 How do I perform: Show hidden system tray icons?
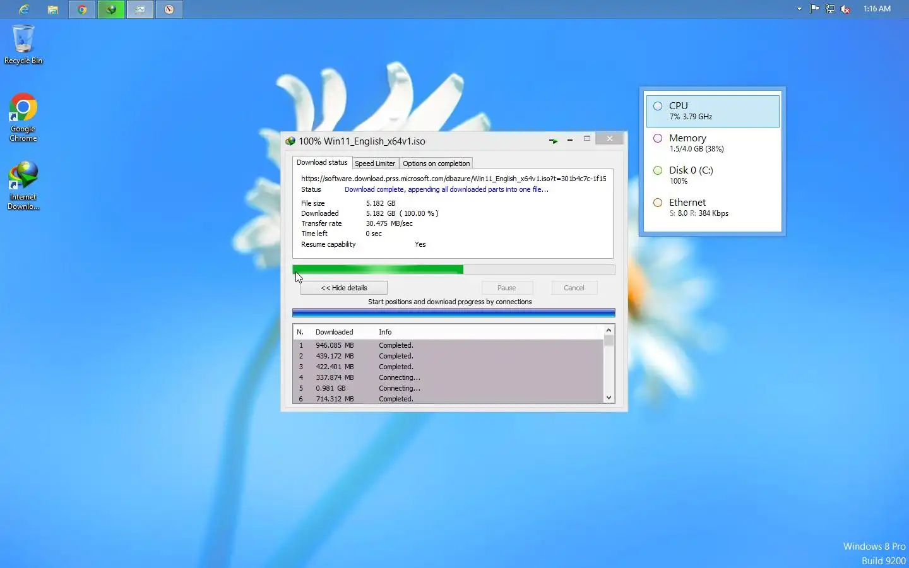tap(799, 9)
